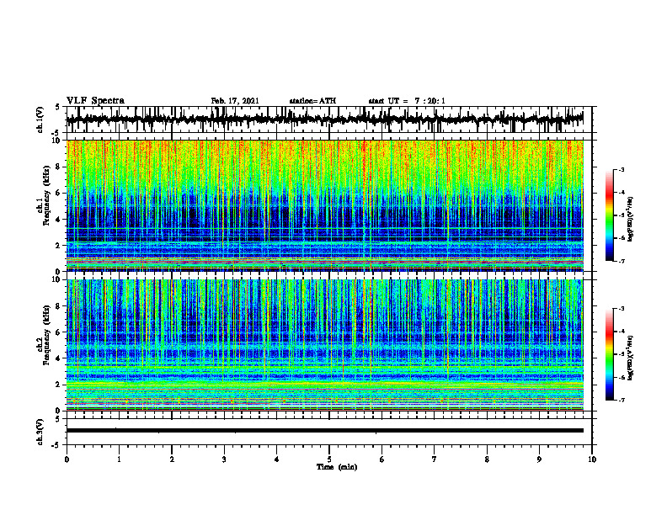The image size is (667, 515).
Task: Click the "ch.2 Frequency (kHz)" axis label
Action: 44,335
